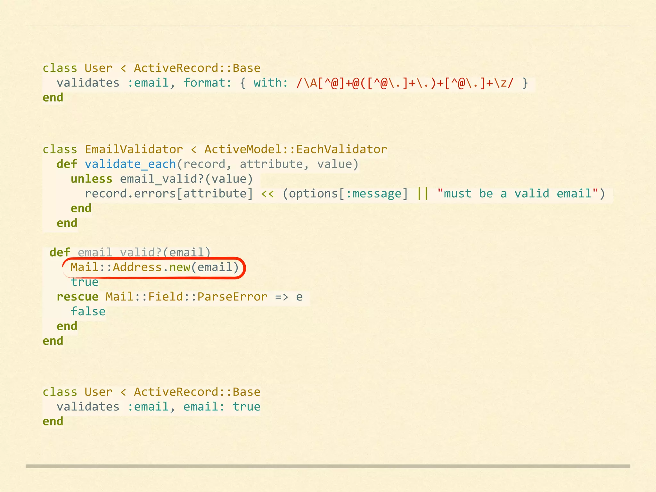Viewport: 656px width, 492px height.
Task: Click the last 'class User < ActiveRecord::Base' line
Action: 152,392
